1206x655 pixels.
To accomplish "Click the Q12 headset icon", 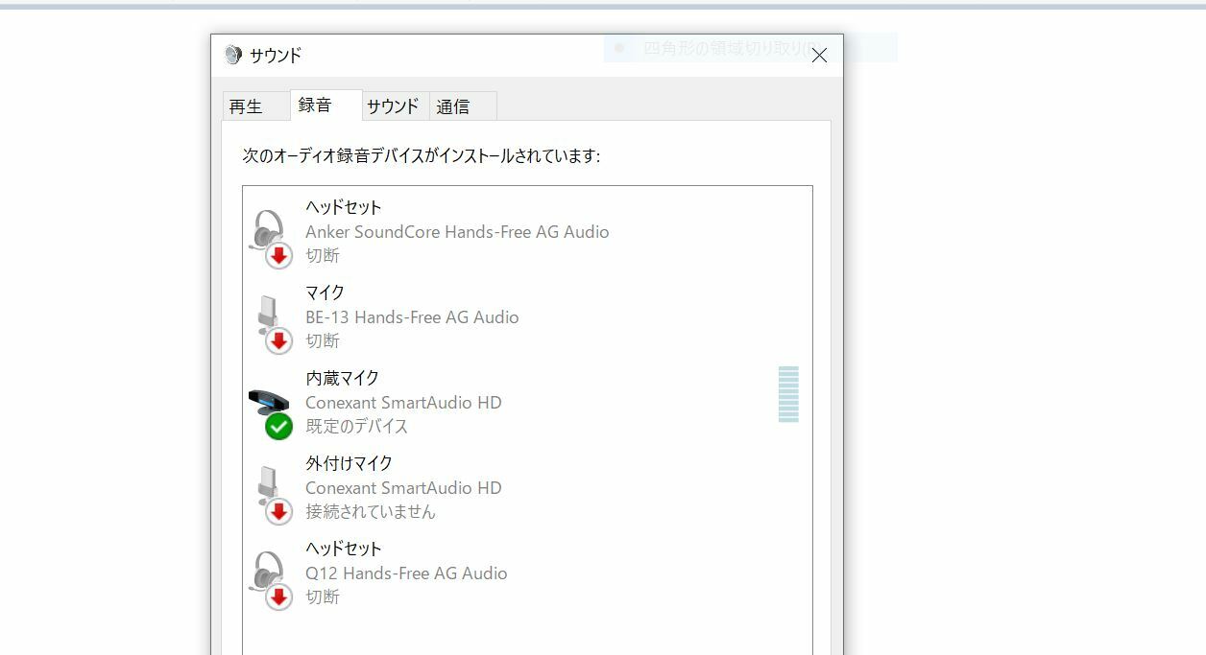I will 270,579.
